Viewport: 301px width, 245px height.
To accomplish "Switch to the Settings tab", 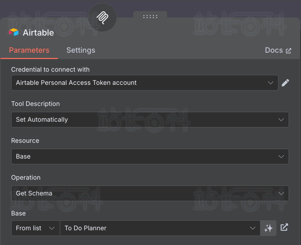I will pos(81,50).
